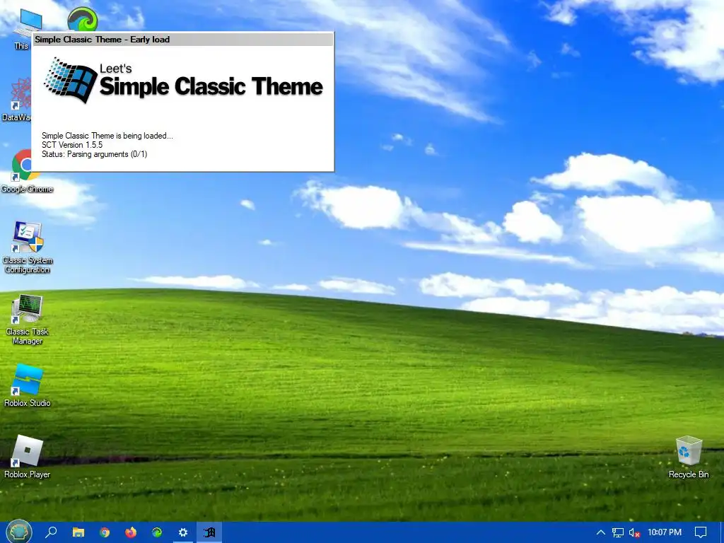Viewport: 724px width, 543px height.
Task: Open the Edge icon on the desktop
Action: point(83,19)
